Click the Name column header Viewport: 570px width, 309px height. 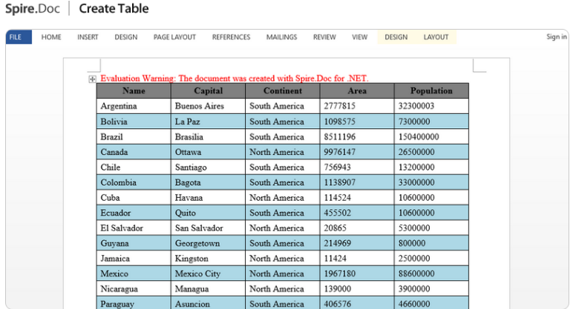click(x=134, y=91)
